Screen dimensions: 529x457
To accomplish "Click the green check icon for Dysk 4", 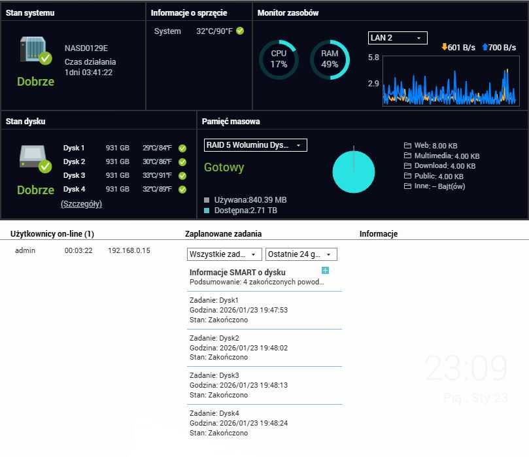I will coord(182,190).
